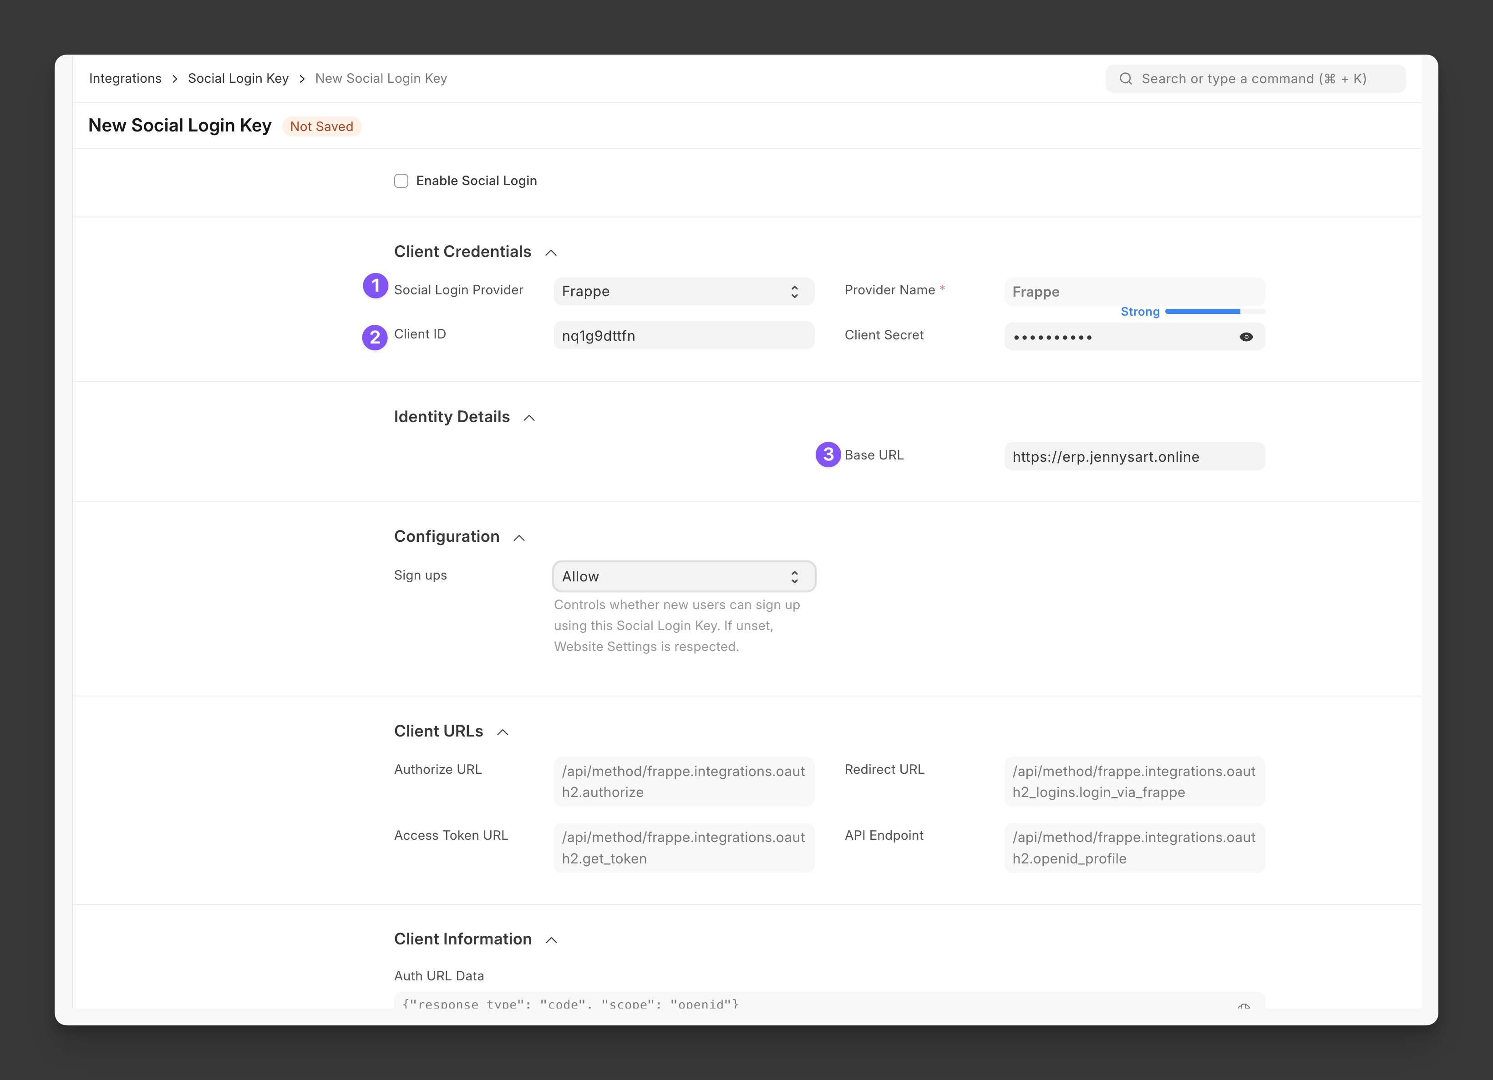1493x1080 pixels.
Task: Click the Access Token URL field
Action: pyautogui.click(x=684, y=848)
